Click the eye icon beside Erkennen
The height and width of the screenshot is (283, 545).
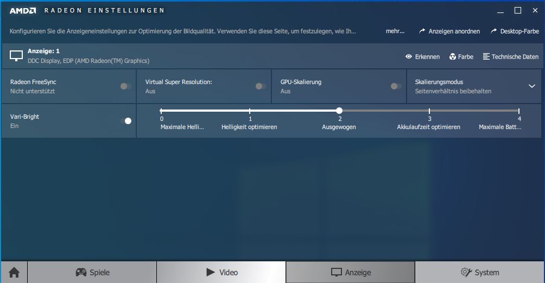409,56
